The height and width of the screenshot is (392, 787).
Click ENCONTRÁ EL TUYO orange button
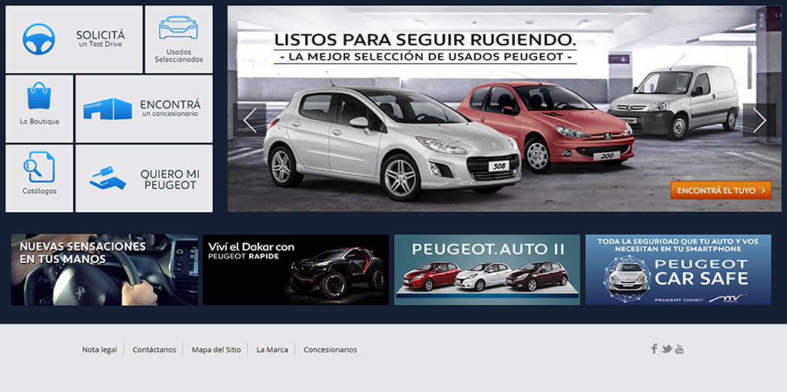pos(721,190)
